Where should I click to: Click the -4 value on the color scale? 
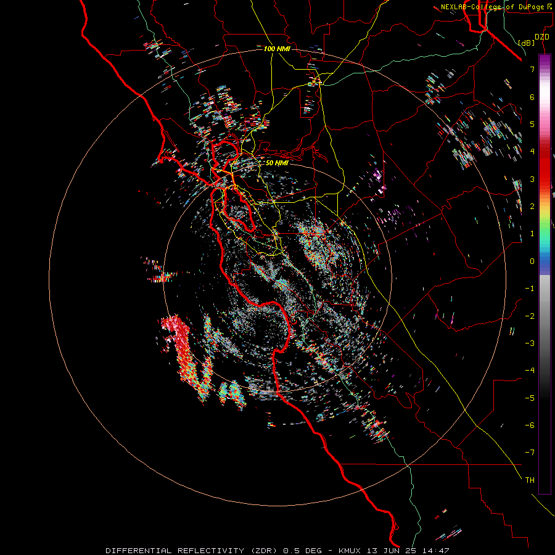pyautogui.click(x=530, y=371)
